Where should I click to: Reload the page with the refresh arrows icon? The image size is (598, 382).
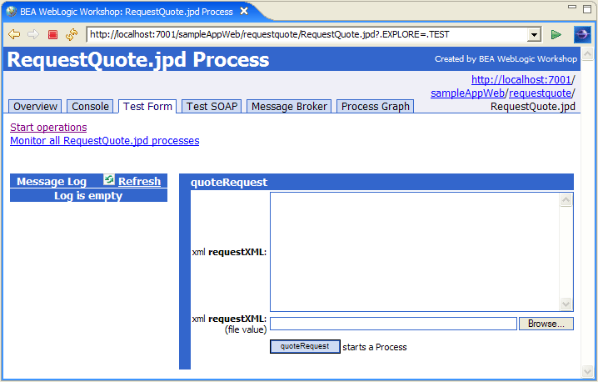click(x=72, y=35)
